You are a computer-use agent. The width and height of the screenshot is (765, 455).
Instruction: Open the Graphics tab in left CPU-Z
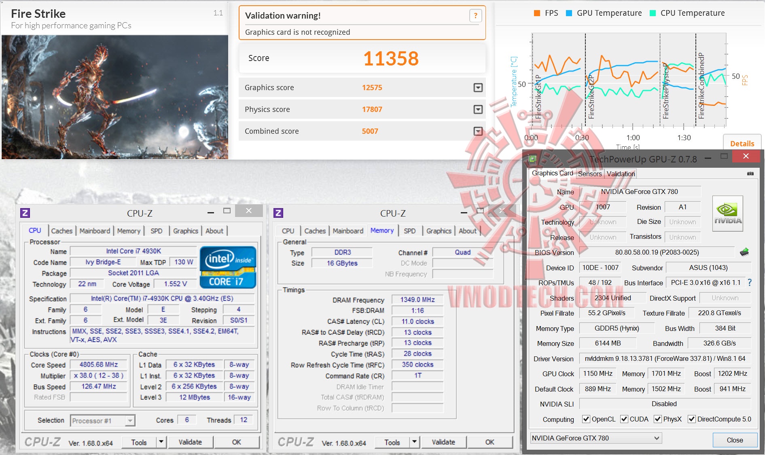click(186, 231)
